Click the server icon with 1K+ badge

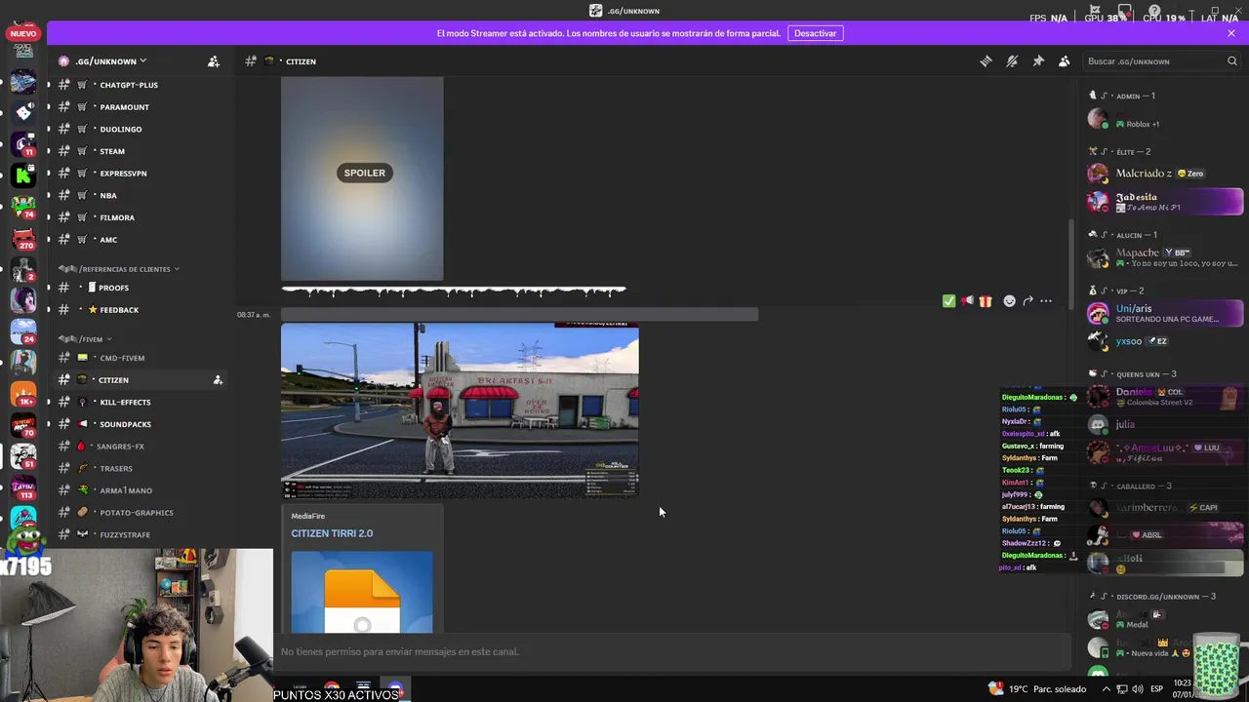[23, 393]
